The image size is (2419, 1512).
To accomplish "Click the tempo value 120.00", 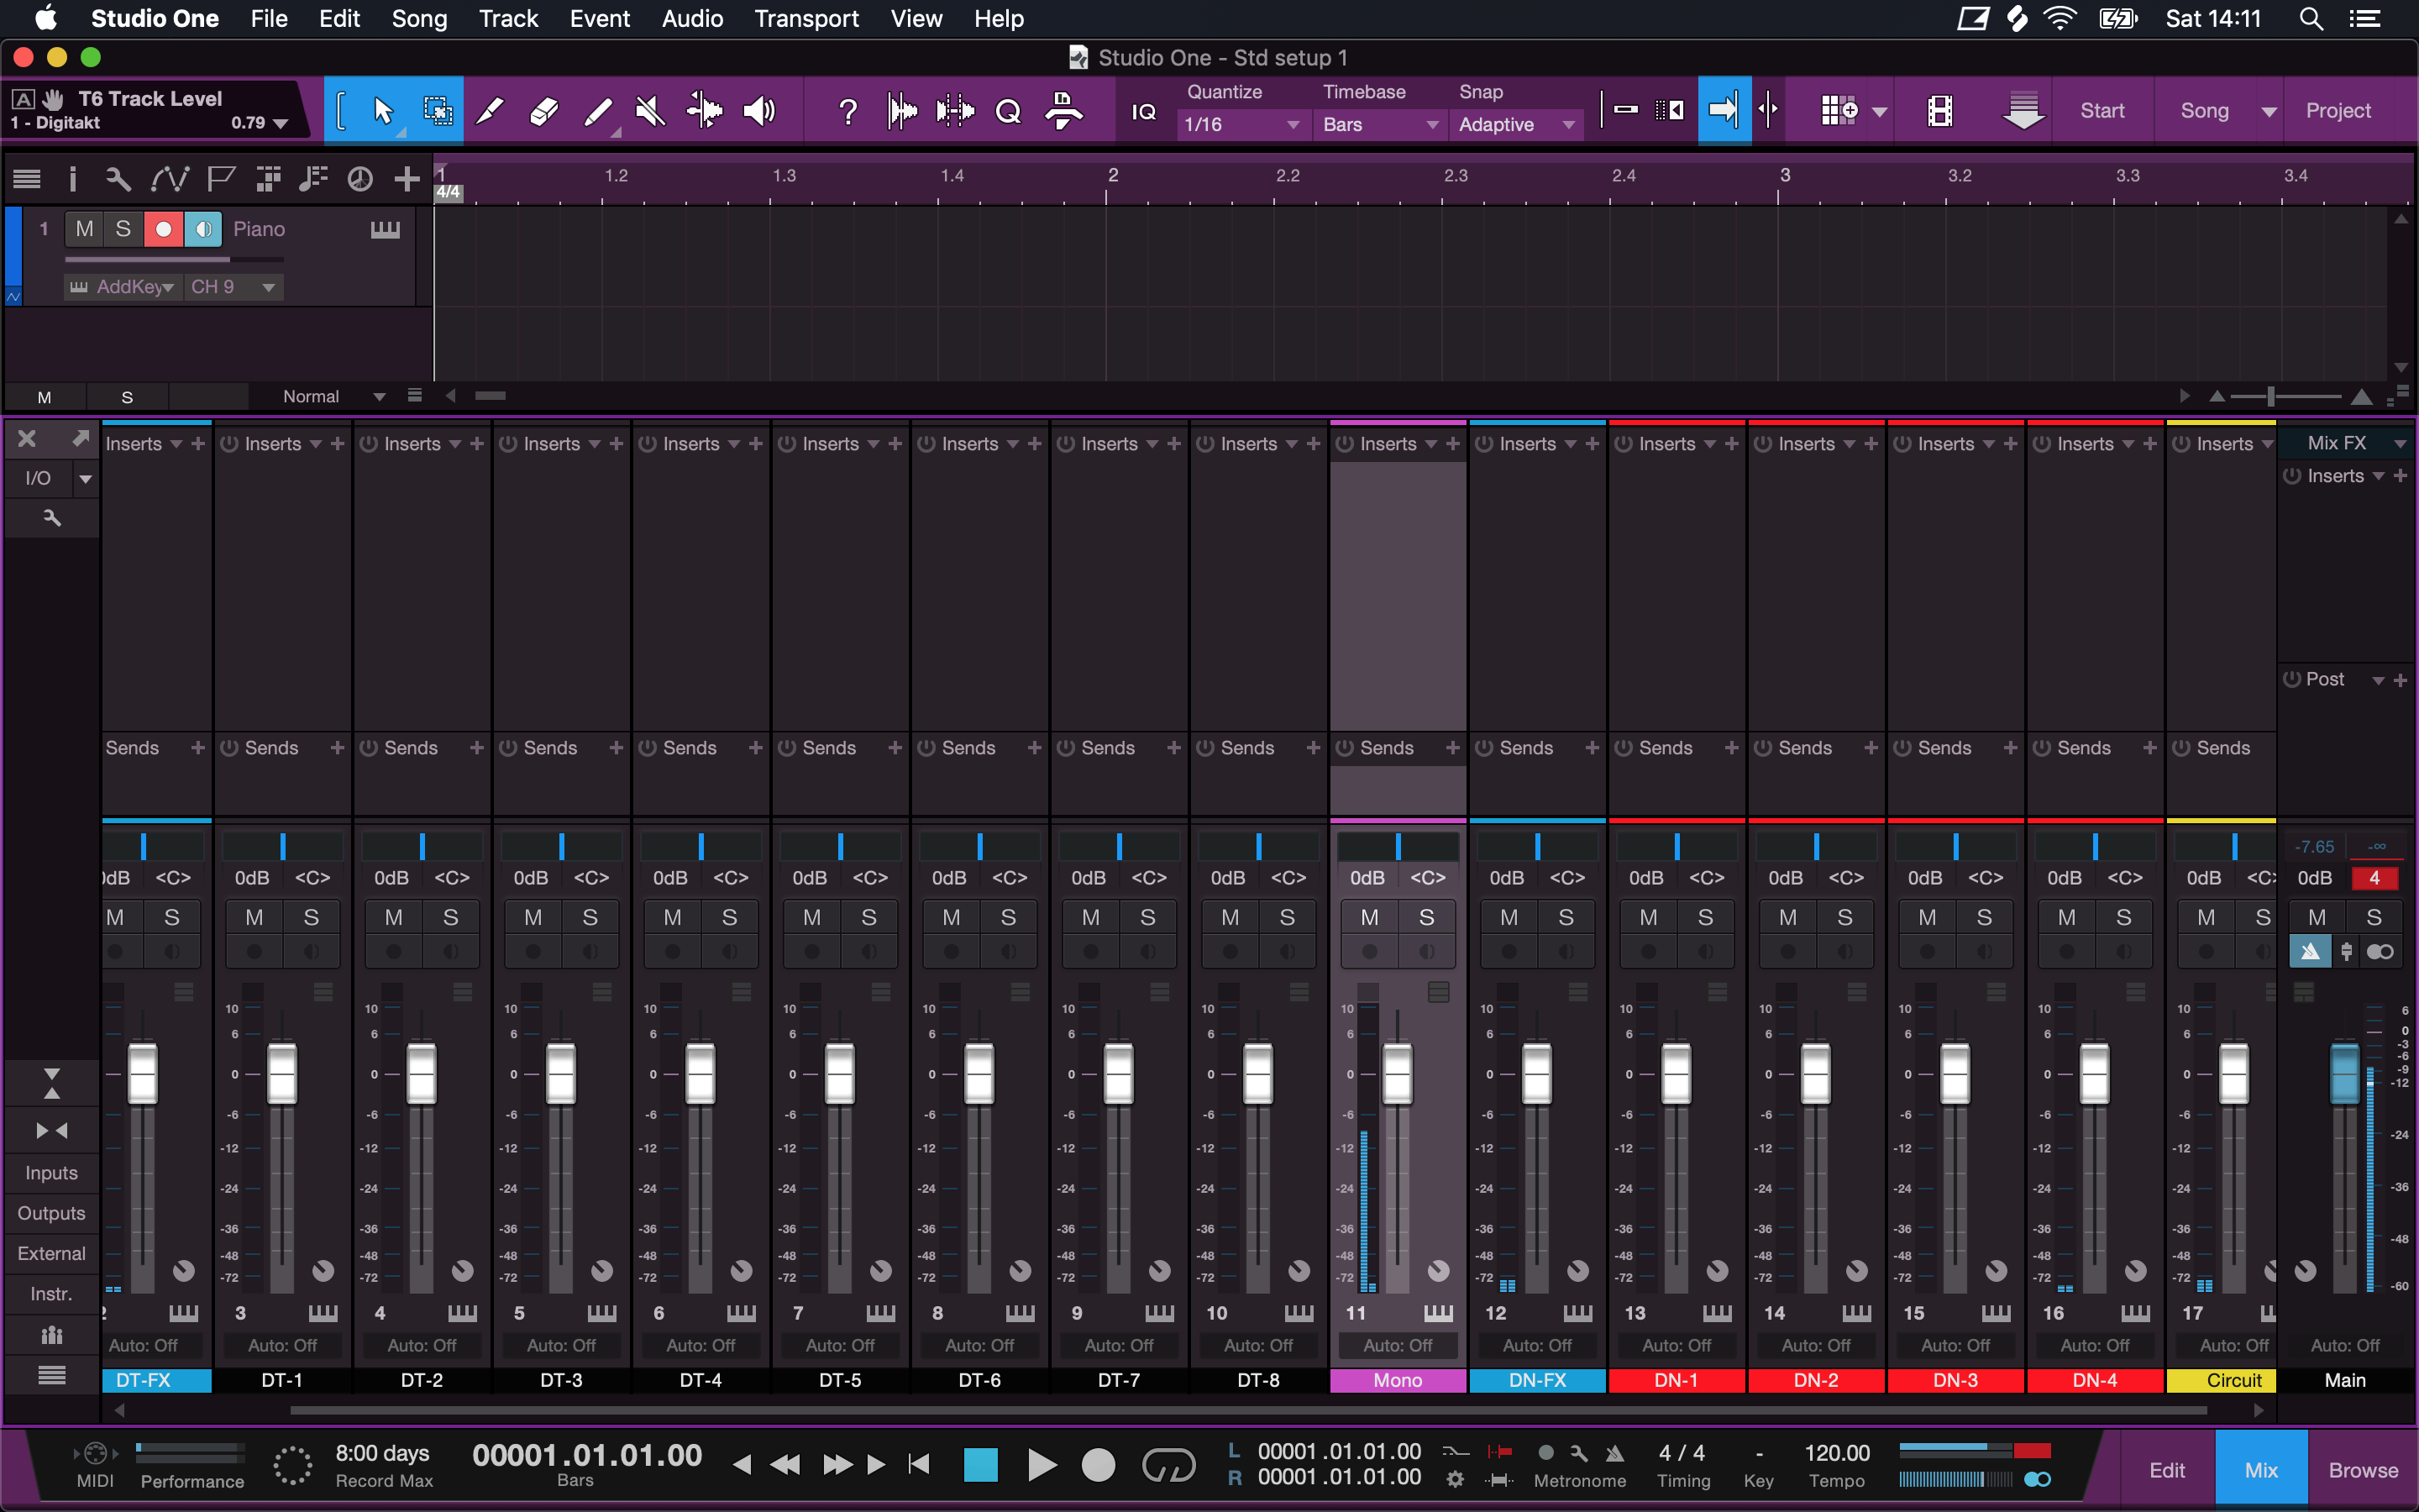I will (x=1836, y=1453).
